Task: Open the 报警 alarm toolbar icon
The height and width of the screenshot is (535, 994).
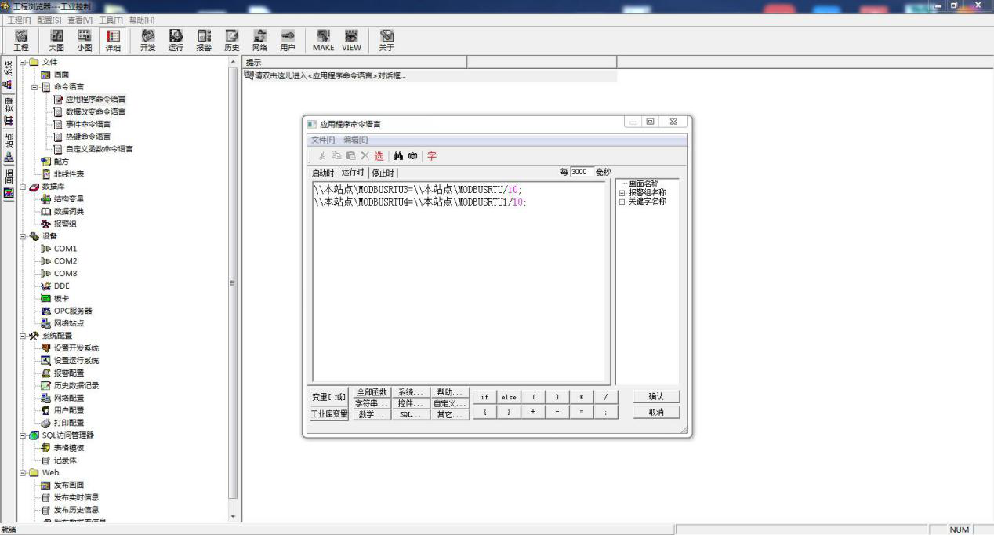Action: coord(204,40)
